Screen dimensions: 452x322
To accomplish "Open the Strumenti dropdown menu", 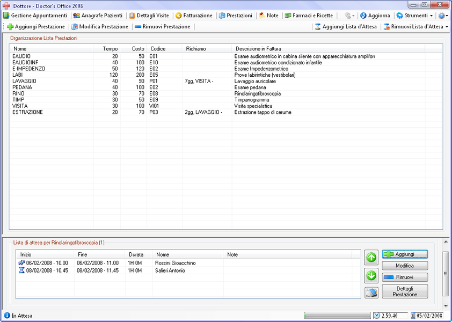I will pyautogui.click(x=415, y=16).
